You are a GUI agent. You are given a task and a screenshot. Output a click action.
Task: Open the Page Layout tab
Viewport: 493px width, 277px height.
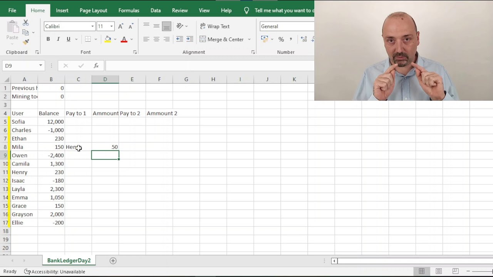pyautogui.click(x=93, y=10)
